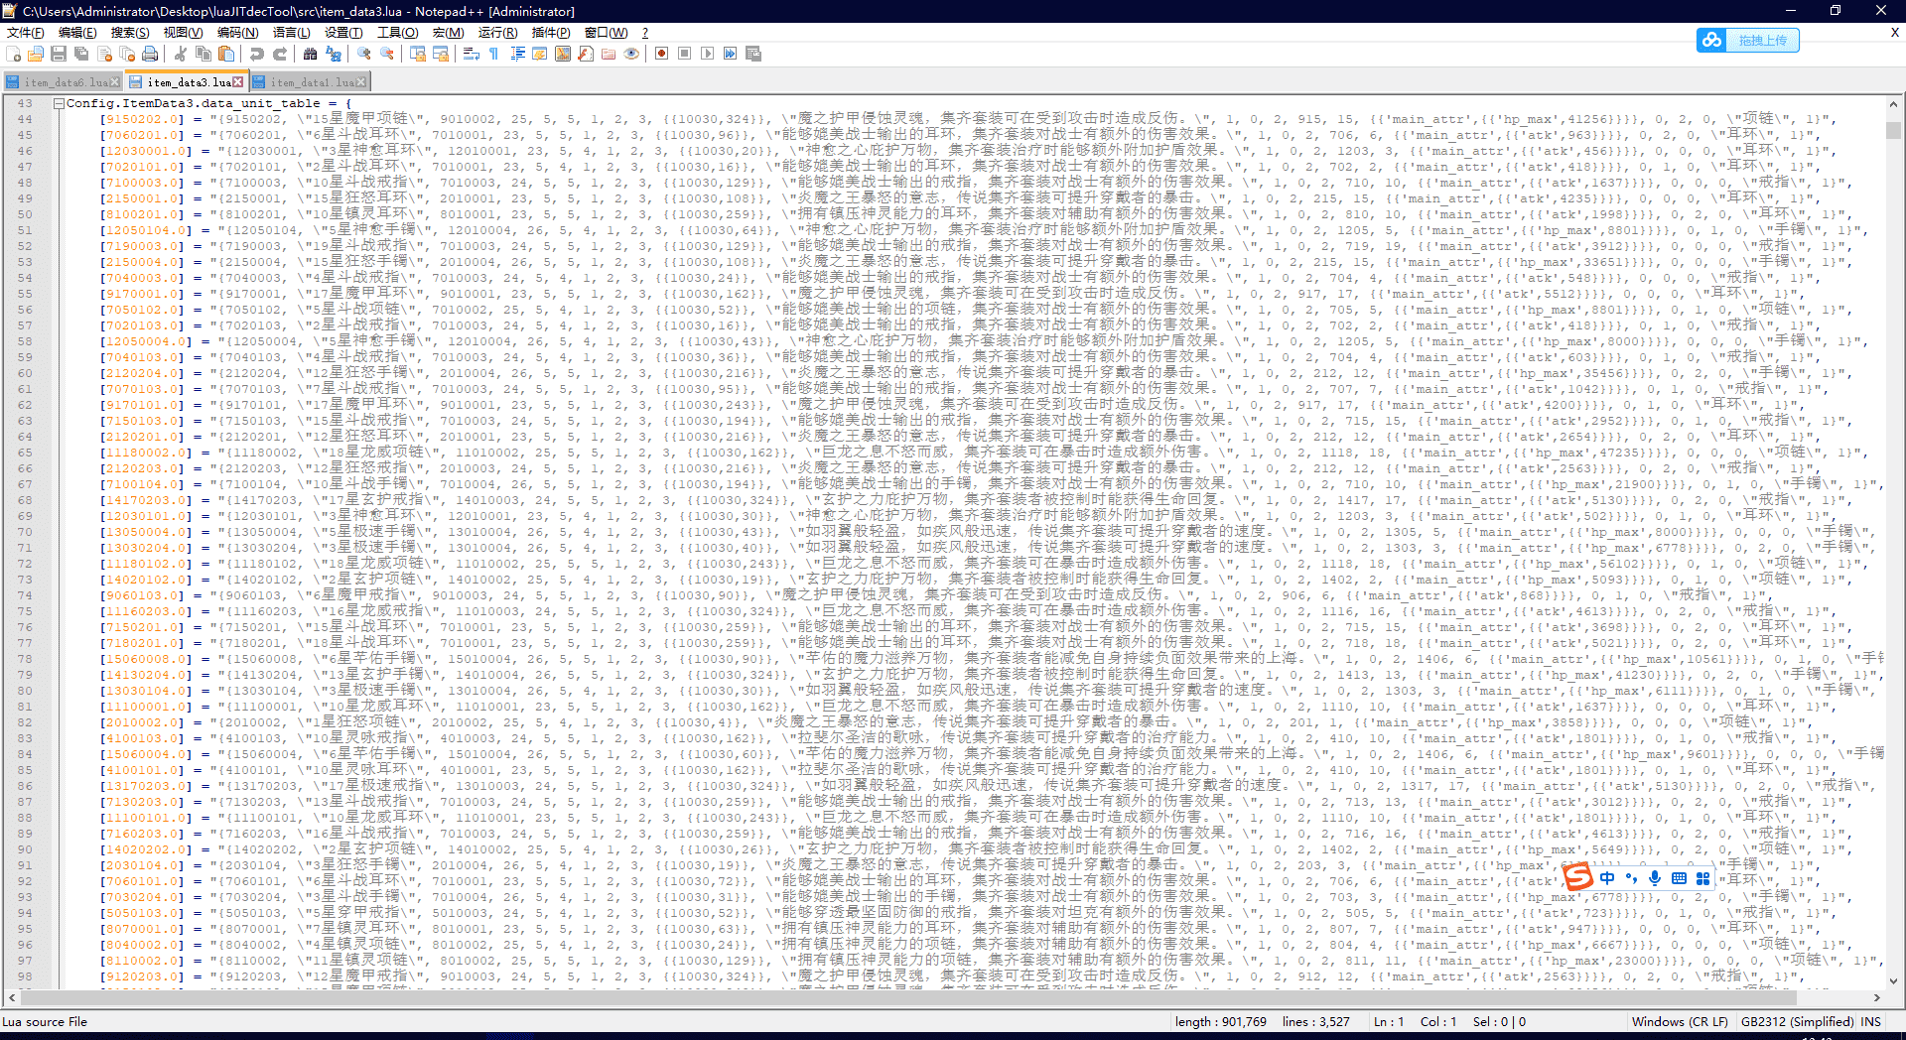Image resolution: width=1906 pixels, height=1040 pixels.
Task: Open the 运行(R) menu
Action: (x=497, y=33)
